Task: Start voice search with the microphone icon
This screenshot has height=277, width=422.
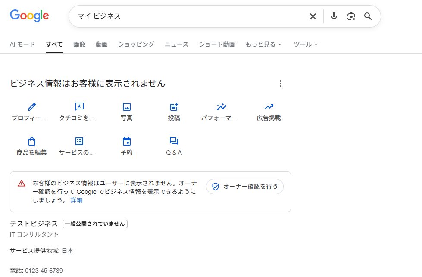Action: tap(334, 16)
